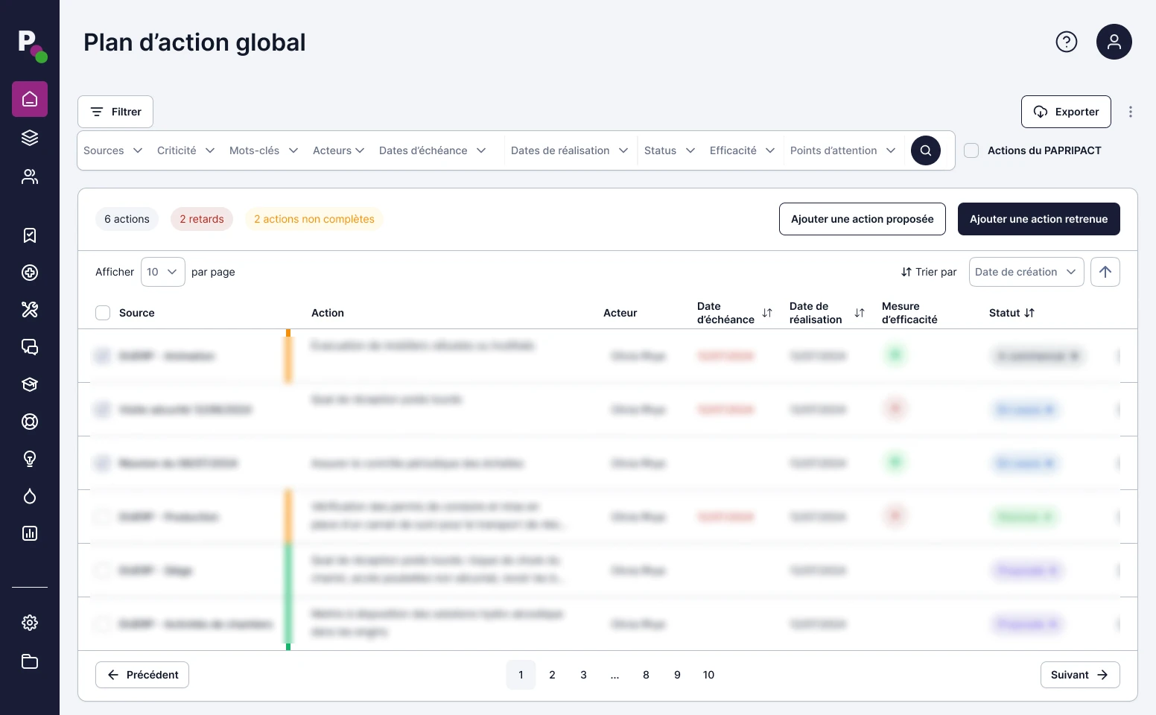Select the 2 retards red badge
The height and width of the screenshot is (715, 1156).
(202, 219)
